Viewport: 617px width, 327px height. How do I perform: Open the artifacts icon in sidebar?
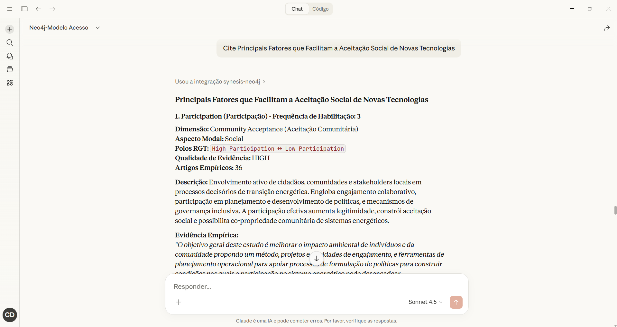coord(10,83)
